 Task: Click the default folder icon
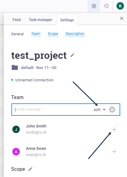(15, 67)
